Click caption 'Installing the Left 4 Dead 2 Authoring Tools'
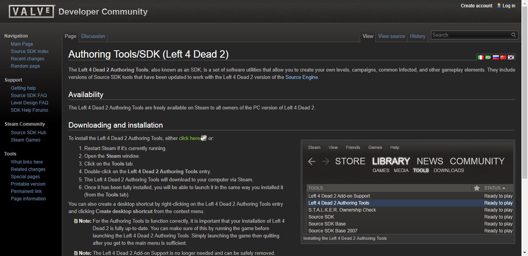 click(345, 238)
